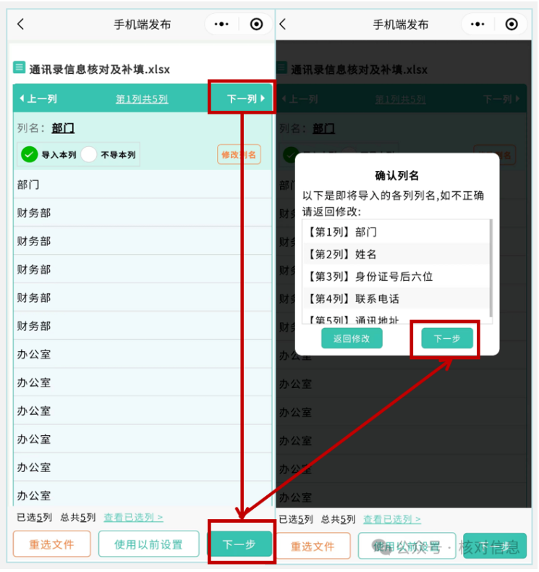Select the 不导本列 radio option
The width and height of the screenshot is (539, 572).
(89, 155)
